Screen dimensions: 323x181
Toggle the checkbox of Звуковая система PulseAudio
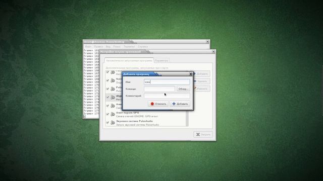pos(107,122)
